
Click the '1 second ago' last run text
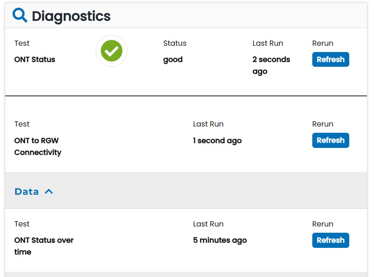(x=217, y=141)
